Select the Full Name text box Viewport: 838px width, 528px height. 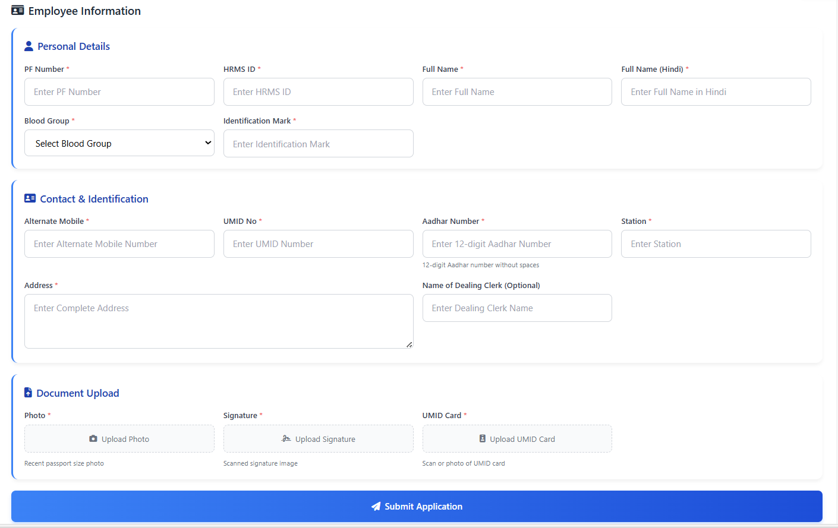(x=517, y=92)
